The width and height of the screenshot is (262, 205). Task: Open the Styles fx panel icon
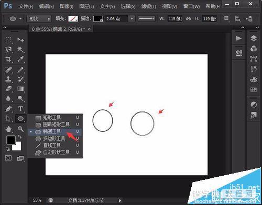click(254, 115)
